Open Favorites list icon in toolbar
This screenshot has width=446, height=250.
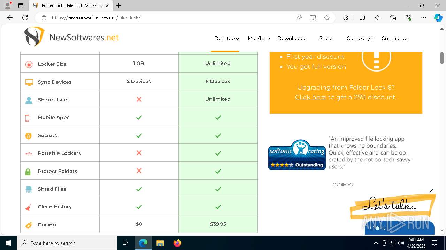[378, 18]
